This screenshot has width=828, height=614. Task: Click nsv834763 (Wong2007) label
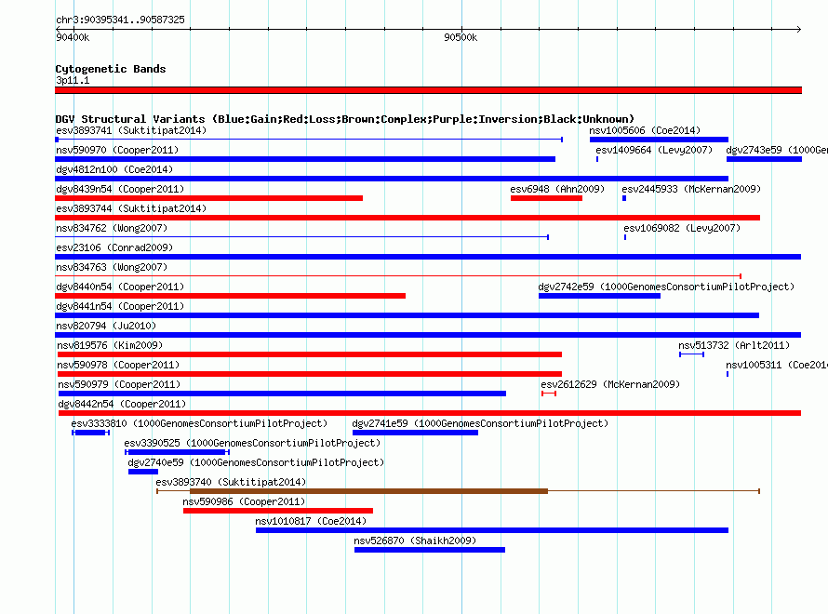click(x=112, y=267)
